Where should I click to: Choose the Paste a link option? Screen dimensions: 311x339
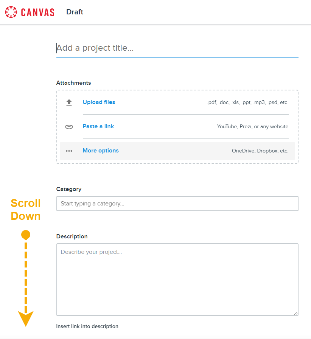coord(98,126)
